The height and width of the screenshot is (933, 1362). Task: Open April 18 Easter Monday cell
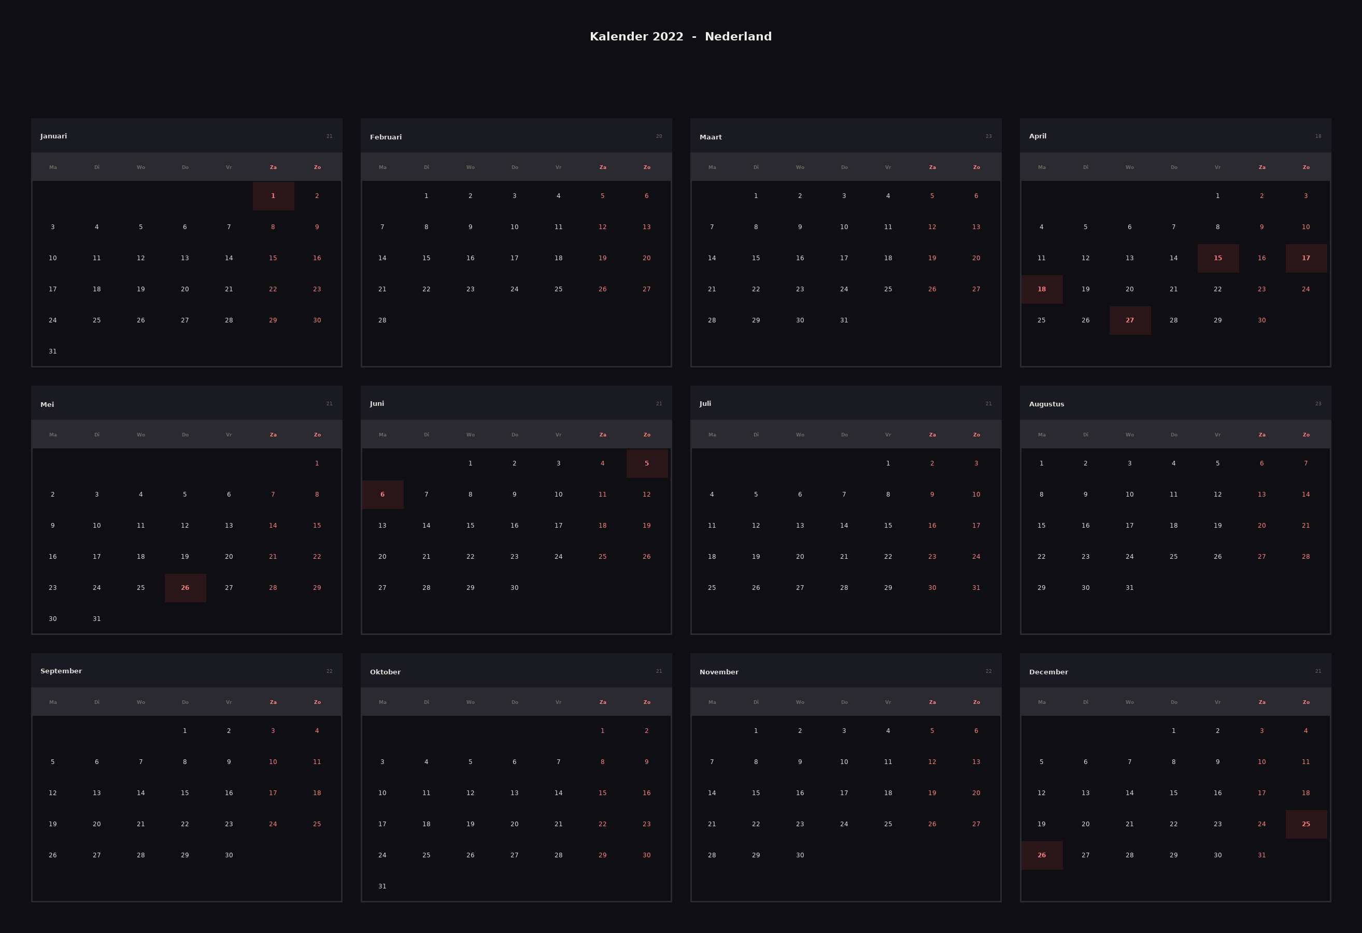coord(1041,289)
